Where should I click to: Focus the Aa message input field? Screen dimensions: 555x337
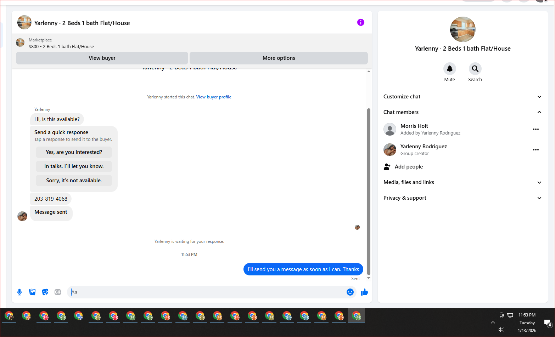(x=207, y=292)
